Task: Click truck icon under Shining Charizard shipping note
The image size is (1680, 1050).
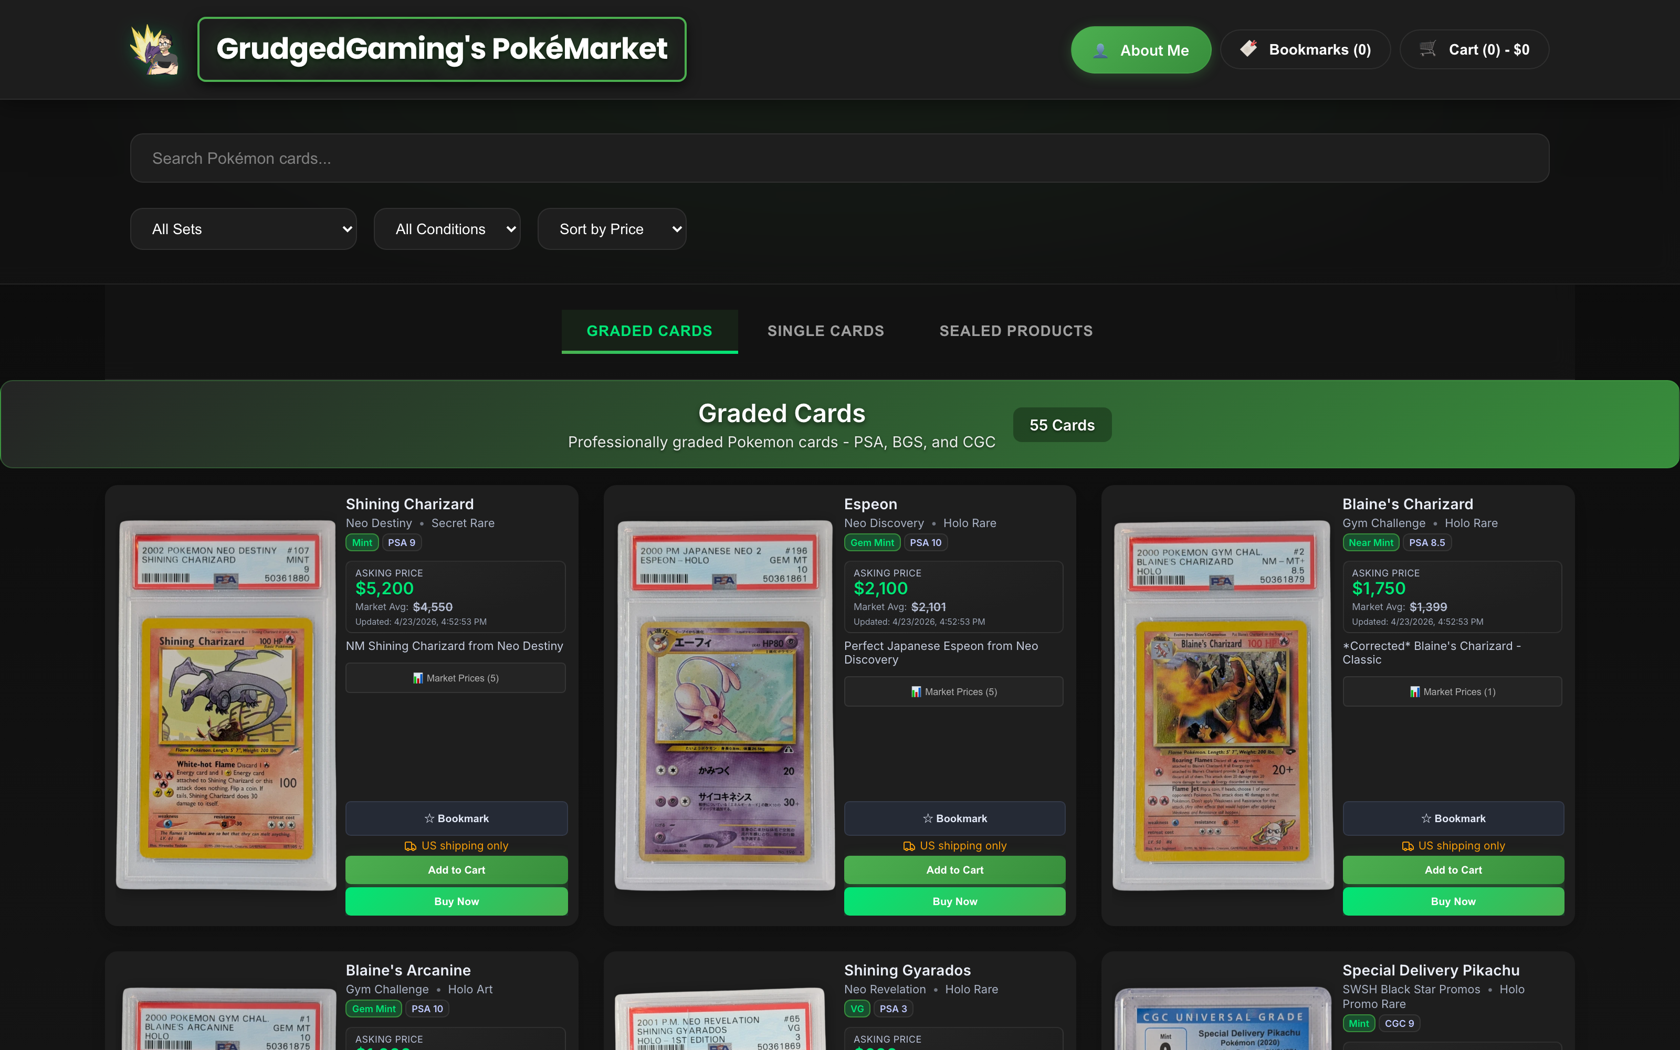Action: click(410, 846)
